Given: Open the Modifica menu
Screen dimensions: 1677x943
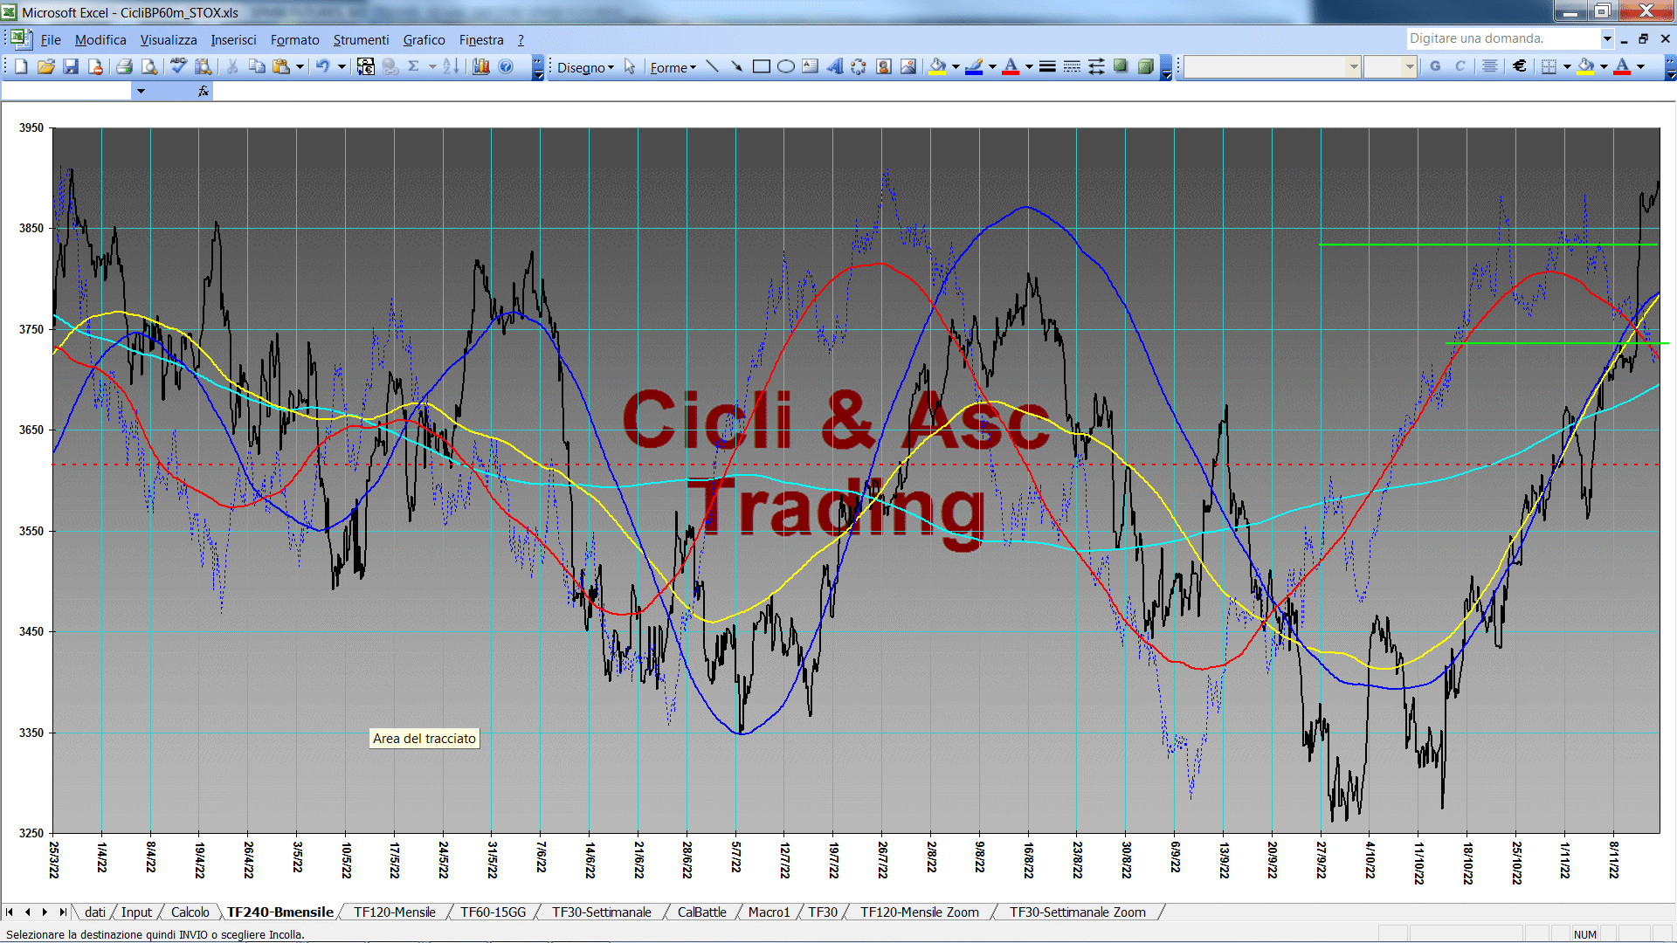Looking at the screenshot, I should pos(100,40).
